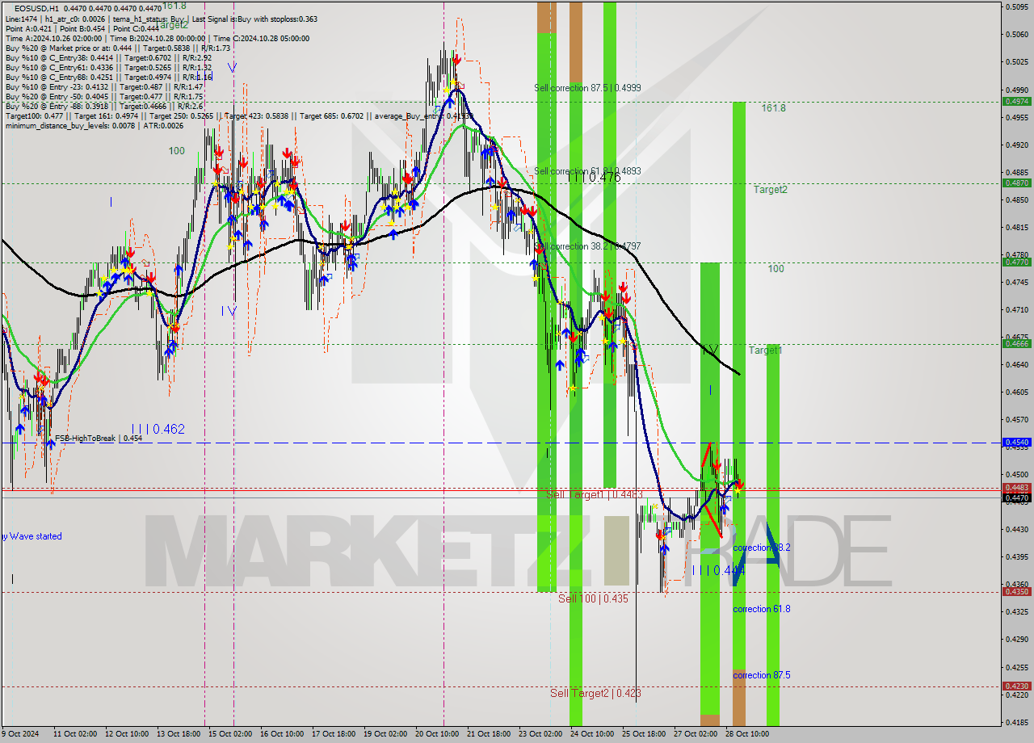Screen dimensions: 1034x743
Task: Click the blue 'correction 61.8' label
Action: (x=762, y=609)
